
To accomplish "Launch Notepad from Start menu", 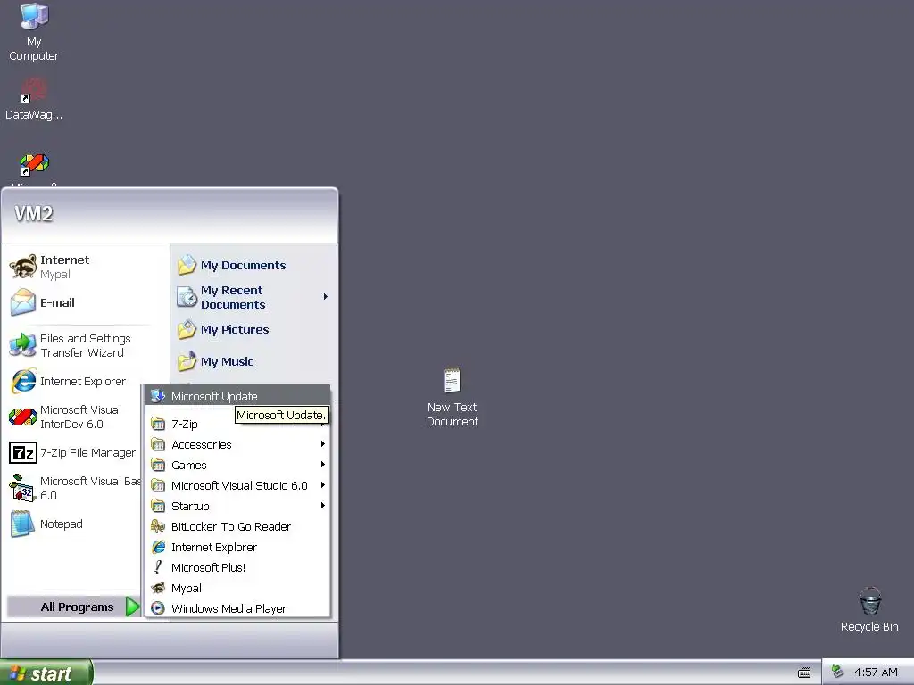I will click(x=46, y=524).
